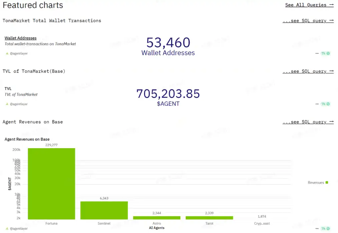Click the underlined Wallet Addresses chart title
Image resolution: width=338 pixels, height=233 pixels.
pyautogui.click(x=21, y=38)
